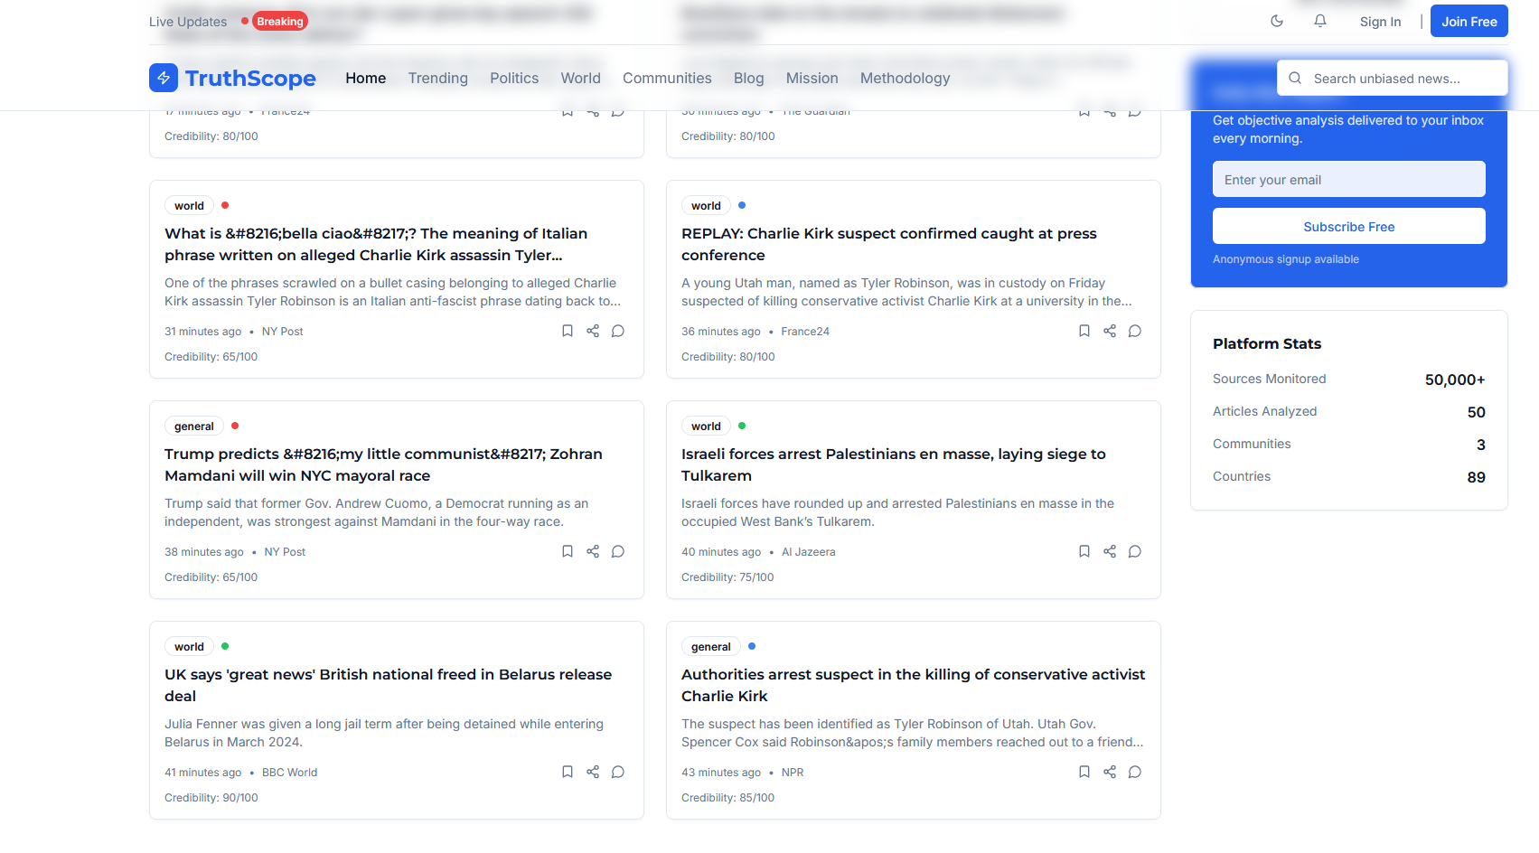The height and width of the screenshot is (853, 1539).
Task: Click 'Anonymous signup available' text
Action: [x=1286, y=258]
